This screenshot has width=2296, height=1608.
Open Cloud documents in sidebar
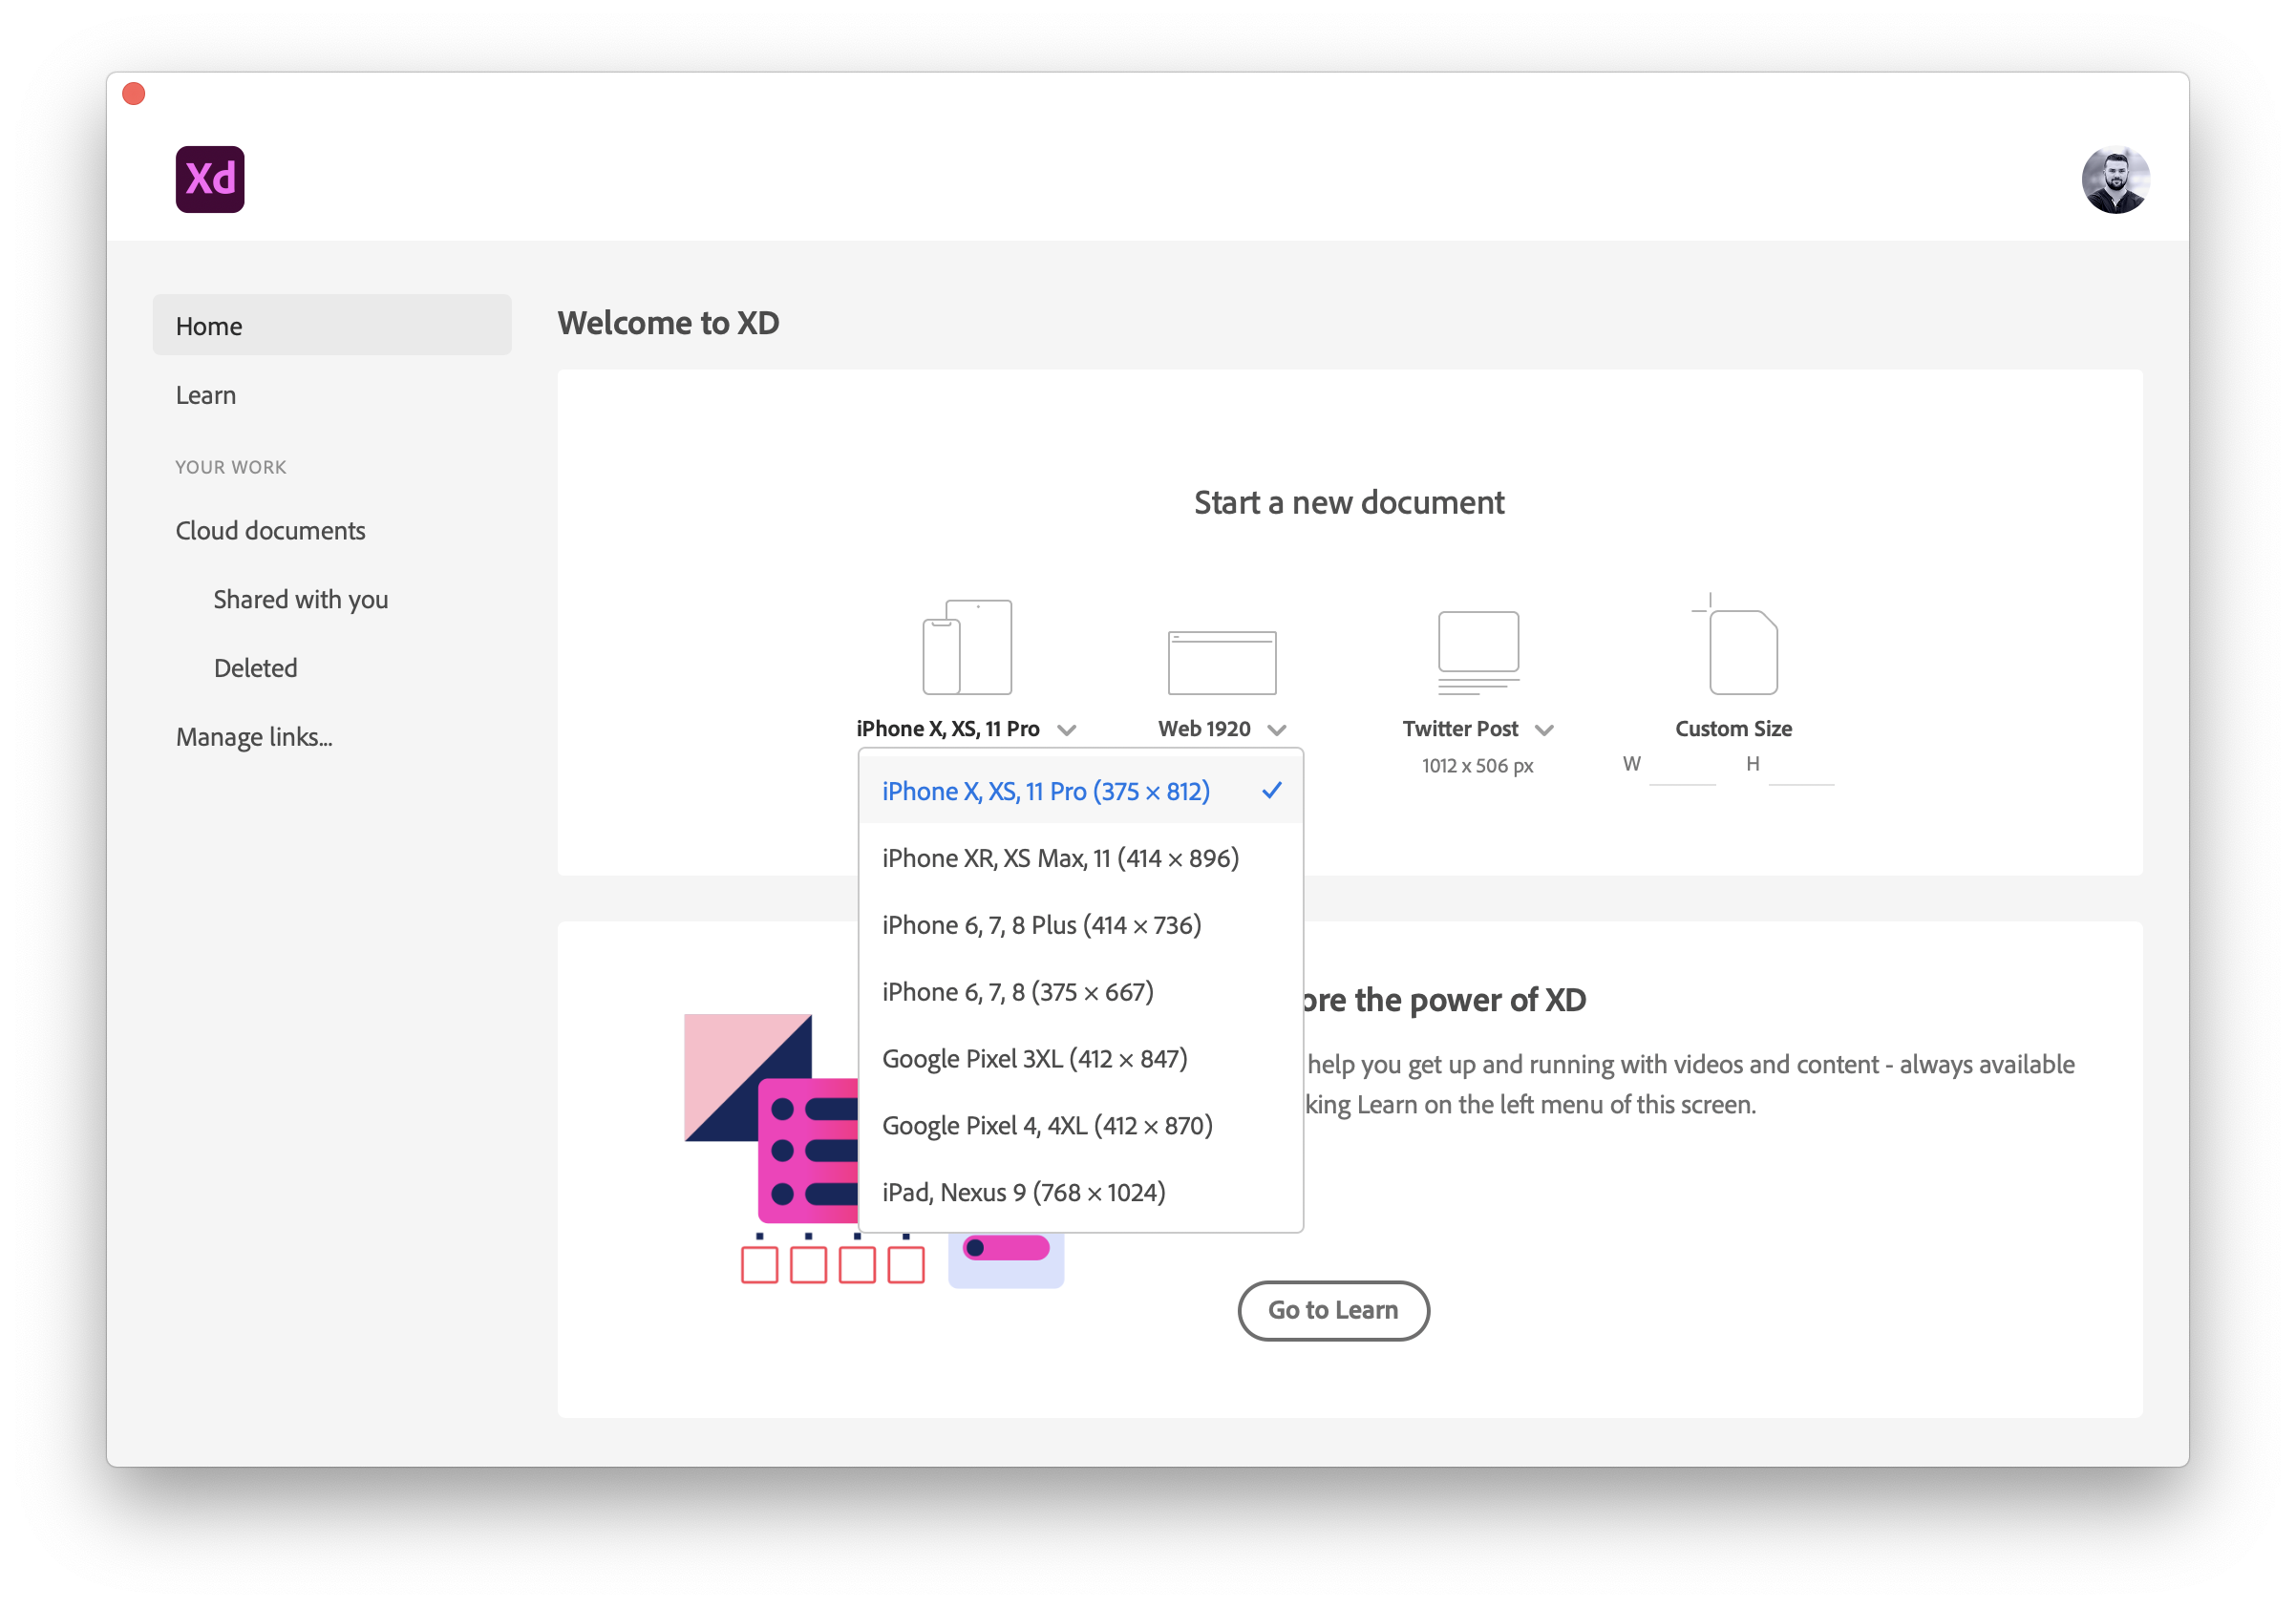(271, 530)
